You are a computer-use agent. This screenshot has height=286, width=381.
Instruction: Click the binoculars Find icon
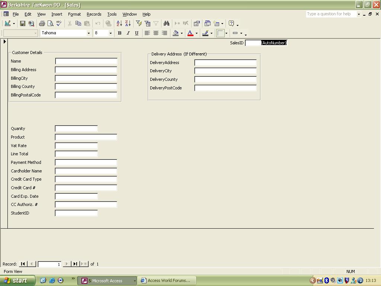pyautogui.click(x=166, y=23)
